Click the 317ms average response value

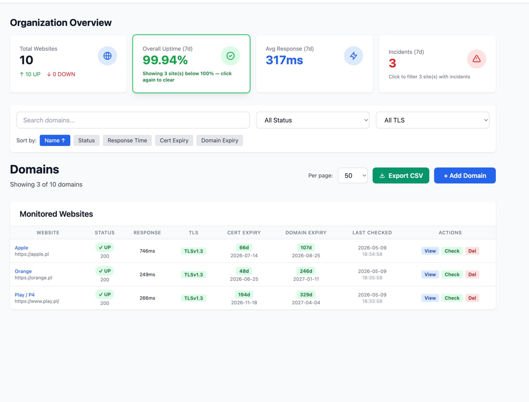[x=284, y=60]
